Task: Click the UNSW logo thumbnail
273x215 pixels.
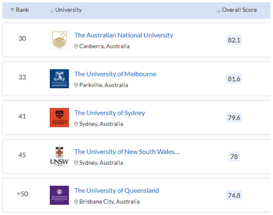Action: tap(60, 157)
